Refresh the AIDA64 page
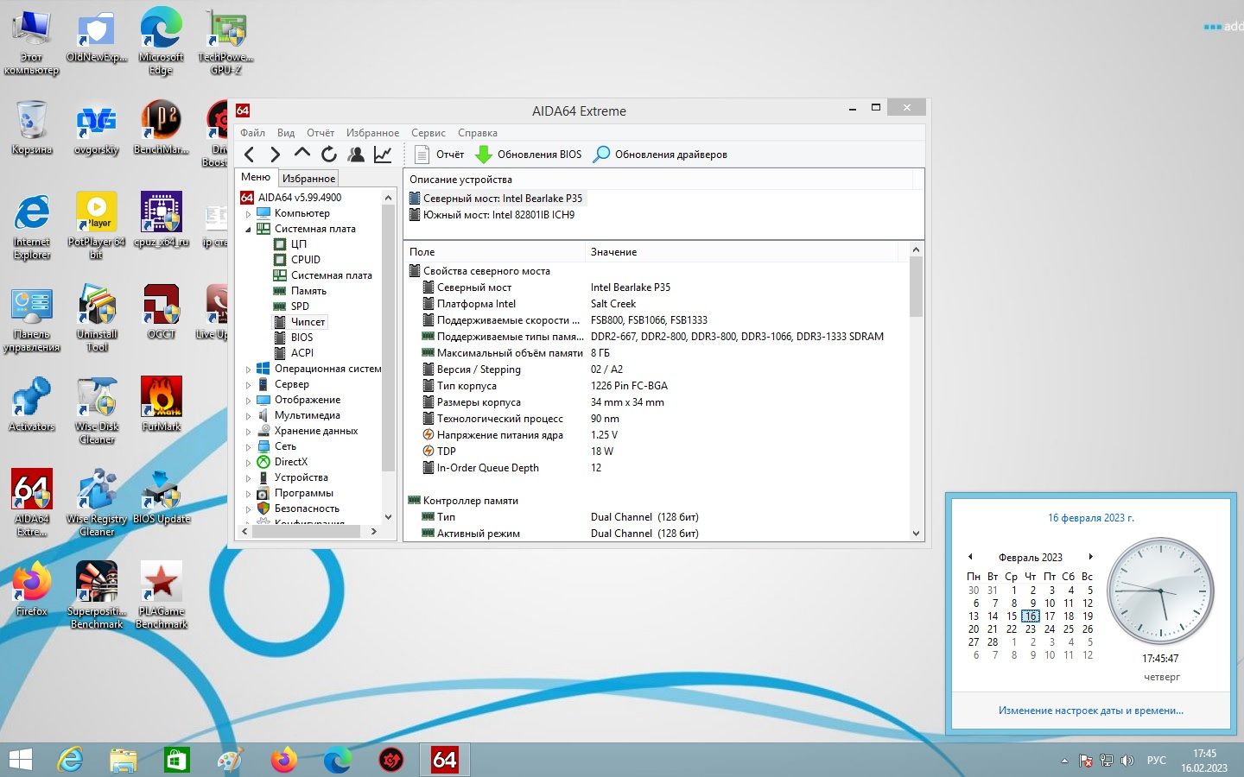Image resolution: width=1244 pixels, height=777 pixels. (x=328, y=155)
